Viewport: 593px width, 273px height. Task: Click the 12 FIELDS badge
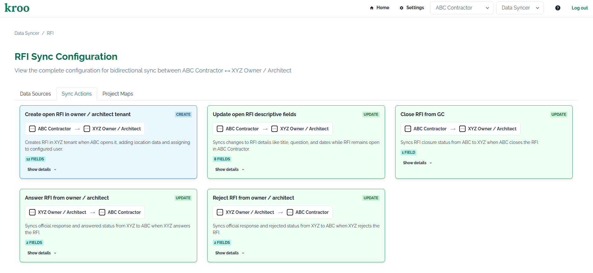[35, 159]
